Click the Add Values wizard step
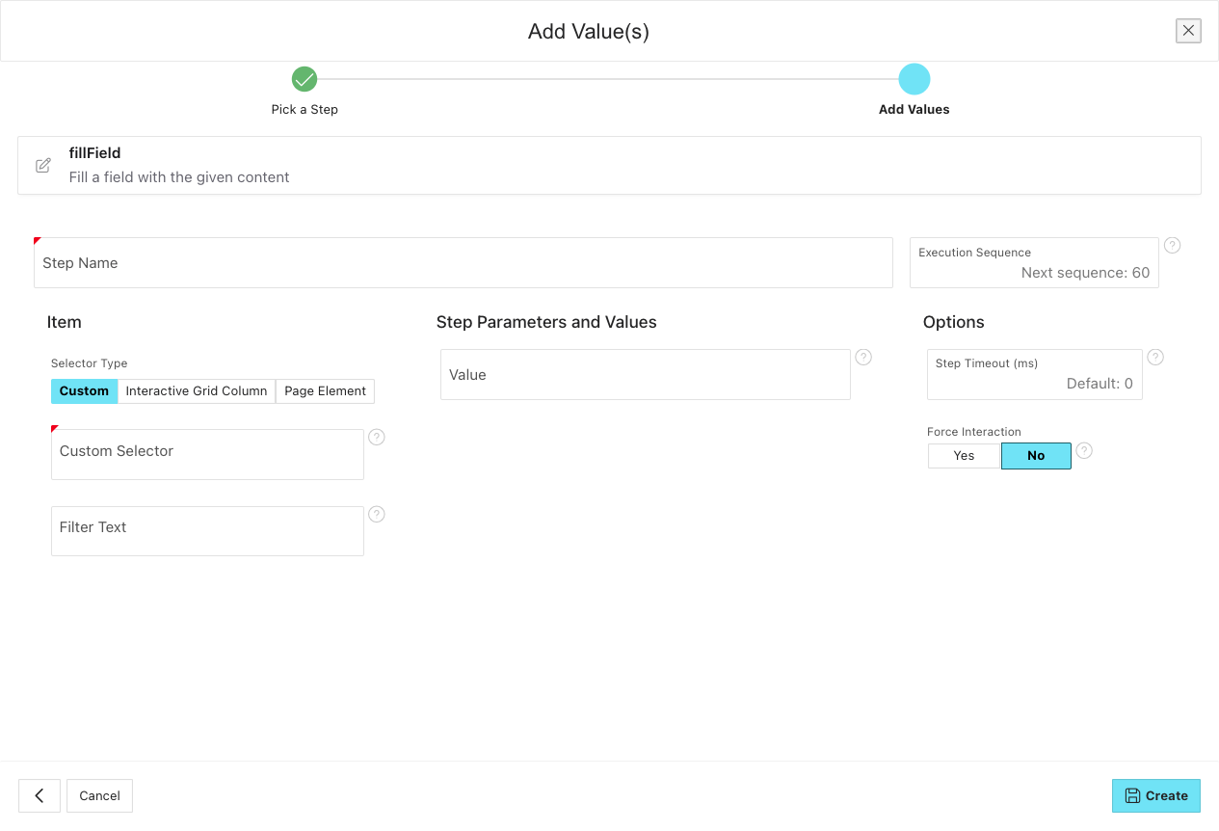 coord(914,79)
